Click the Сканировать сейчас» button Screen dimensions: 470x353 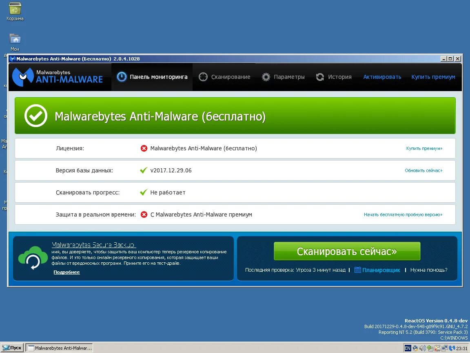click(x=347, y=251)
